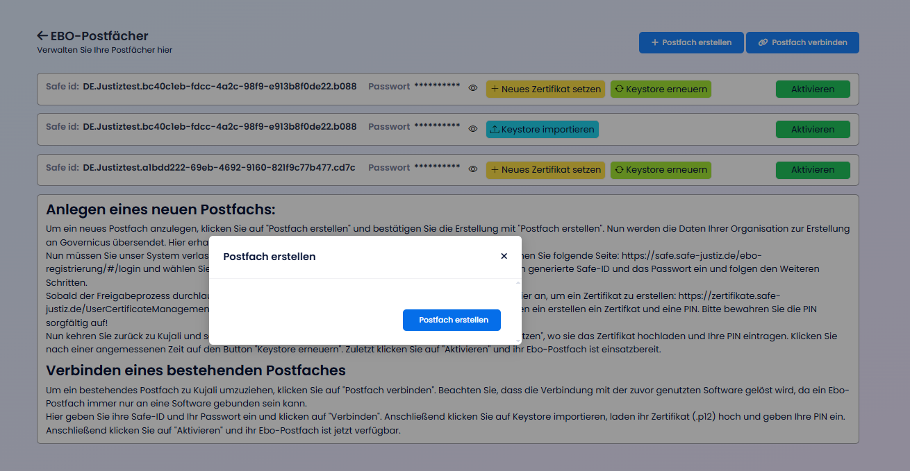This screenshot has height=471, width=910.
Task: Set new certificate for first mailbox
Action: tap(545, 89)
